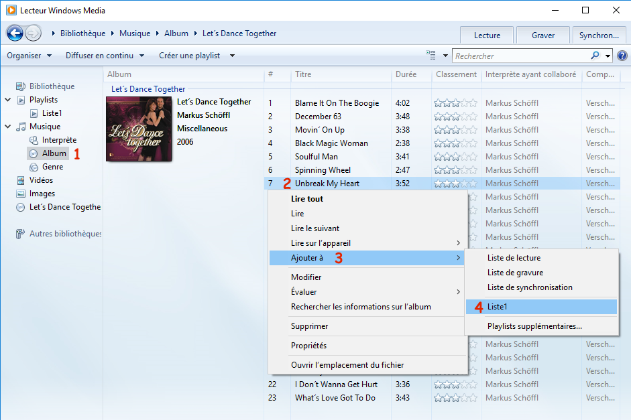The height and width of the screenshot is (420, 631).
Task: Click the Playlists icon in sidebar
Action: tap(21, 100)
